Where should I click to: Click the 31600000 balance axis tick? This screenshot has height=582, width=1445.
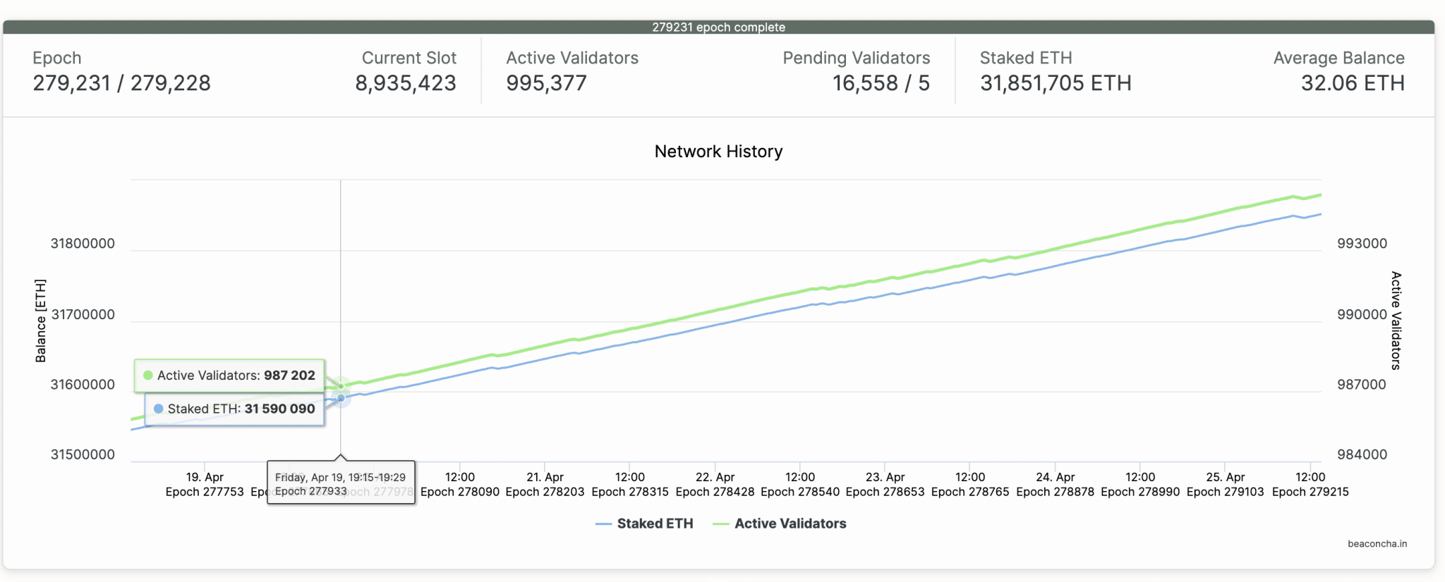pyautogui.click(x=83, y=385)
